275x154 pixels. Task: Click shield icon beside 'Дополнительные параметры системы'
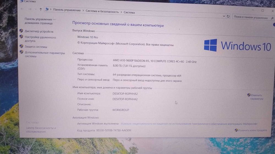(x=21, y=52)
